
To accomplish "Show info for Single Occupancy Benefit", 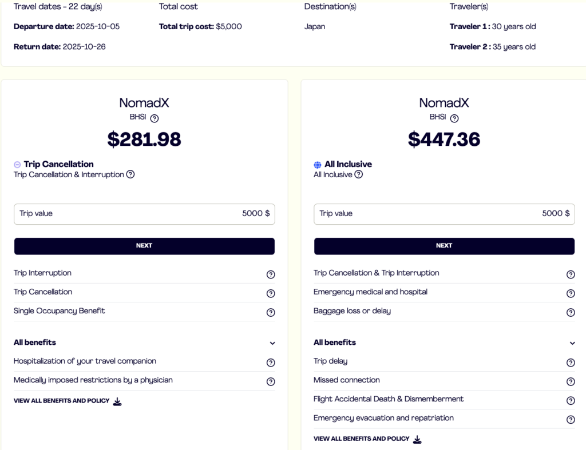I will click(271, 312).
